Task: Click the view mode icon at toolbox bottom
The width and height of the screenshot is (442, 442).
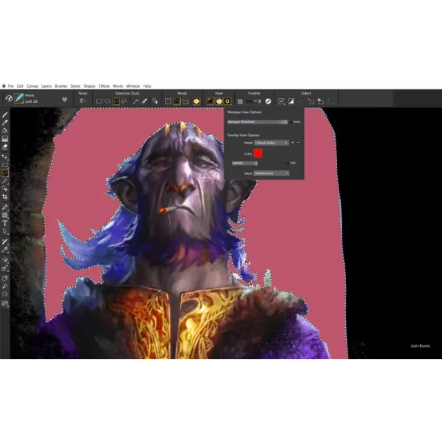Action: coord(5,304)
